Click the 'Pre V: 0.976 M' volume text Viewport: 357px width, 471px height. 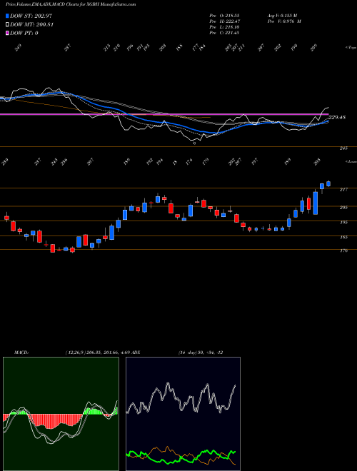284,21
